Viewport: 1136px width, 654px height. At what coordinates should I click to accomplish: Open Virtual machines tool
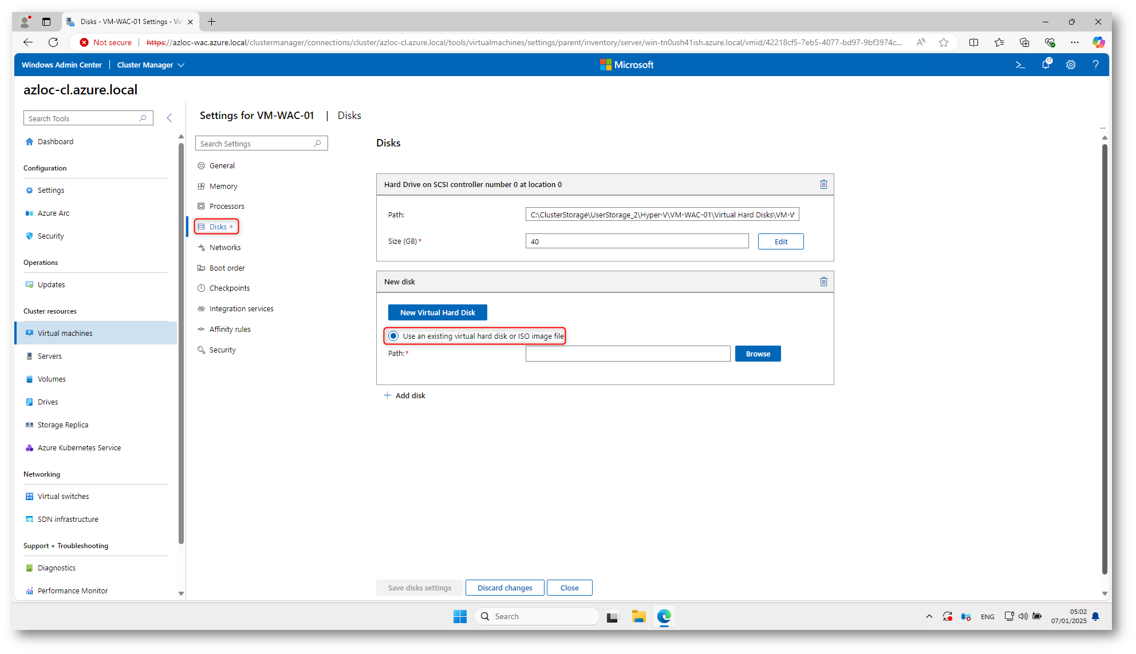pos(96,333)
